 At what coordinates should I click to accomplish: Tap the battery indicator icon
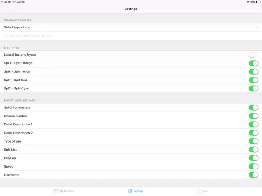[x=258, y=2]
